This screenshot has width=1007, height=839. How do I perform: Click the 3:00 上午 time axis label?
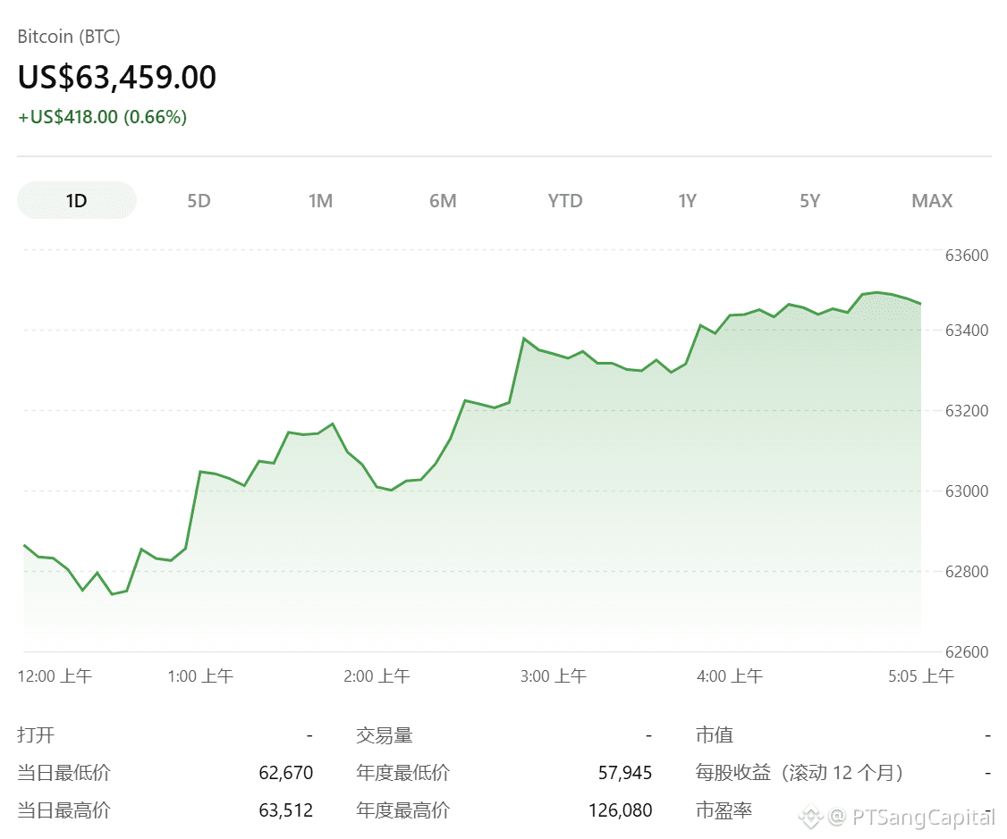[x=553, y=676]
